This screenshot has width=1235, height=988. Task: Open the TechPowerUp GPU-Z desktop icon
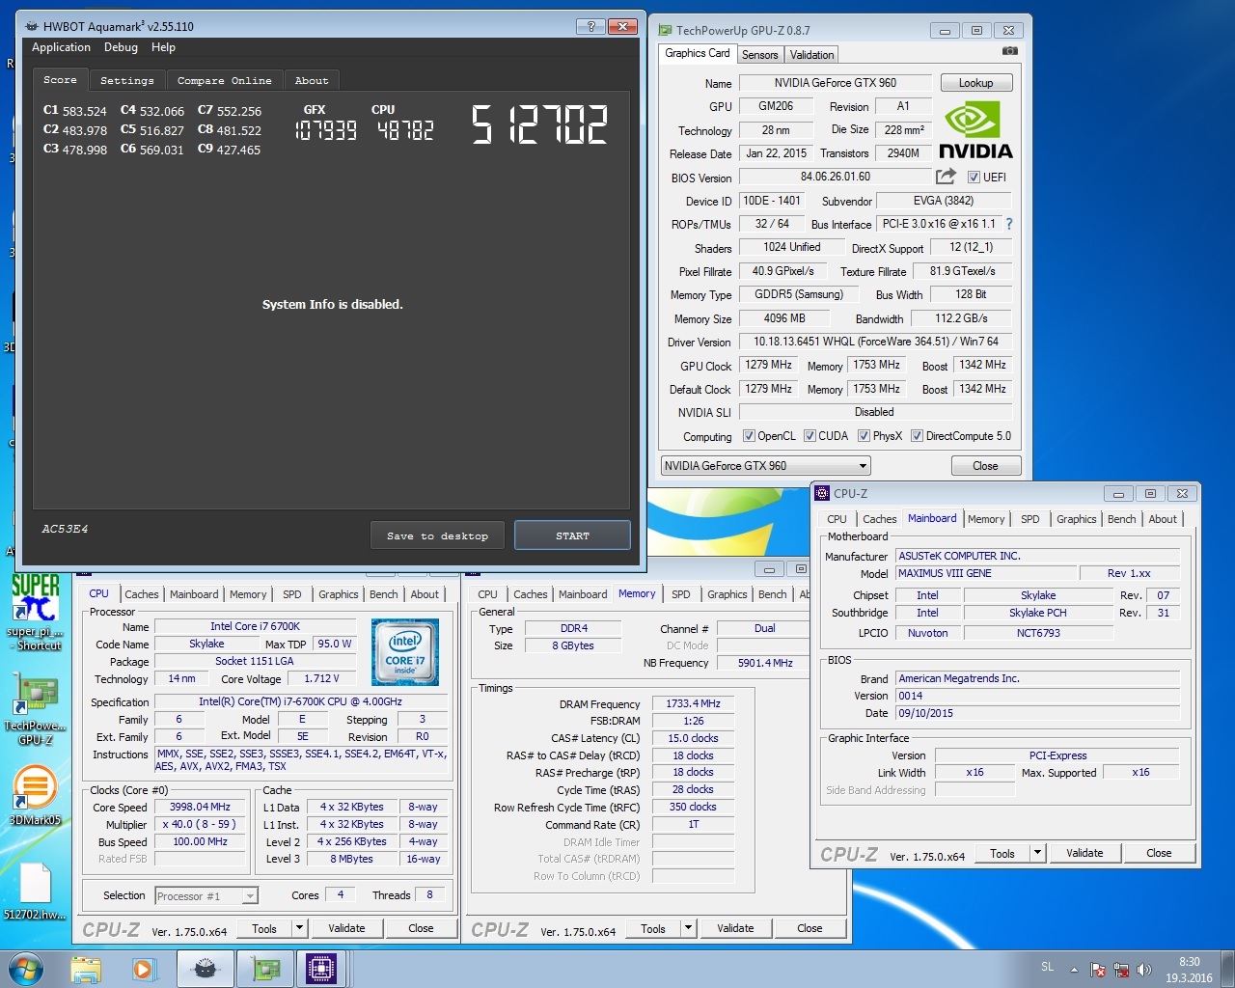35,709
